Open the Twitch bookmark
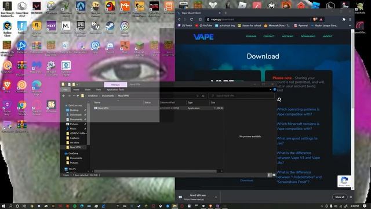 (185, 26)
